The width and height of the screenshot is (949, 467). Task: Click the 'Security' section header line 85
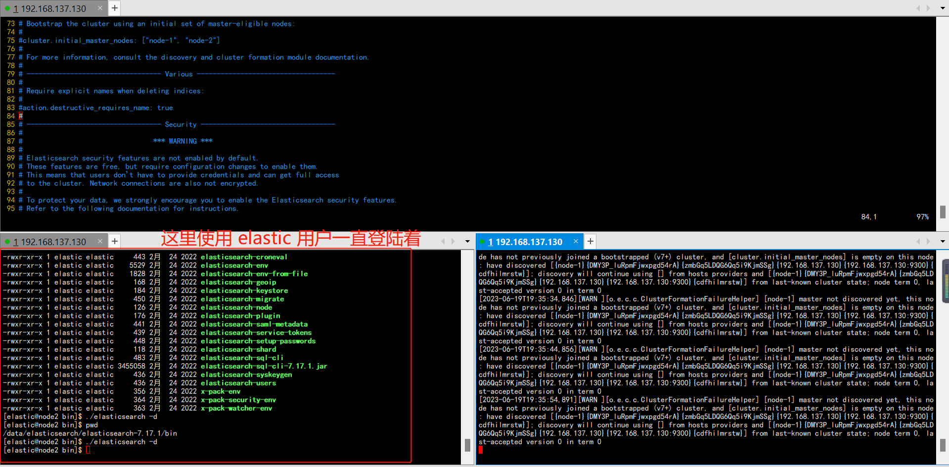pos(181,125)
